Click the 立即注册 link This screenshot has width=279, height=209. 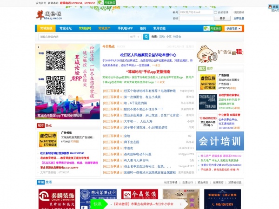(x=239, y=18)
